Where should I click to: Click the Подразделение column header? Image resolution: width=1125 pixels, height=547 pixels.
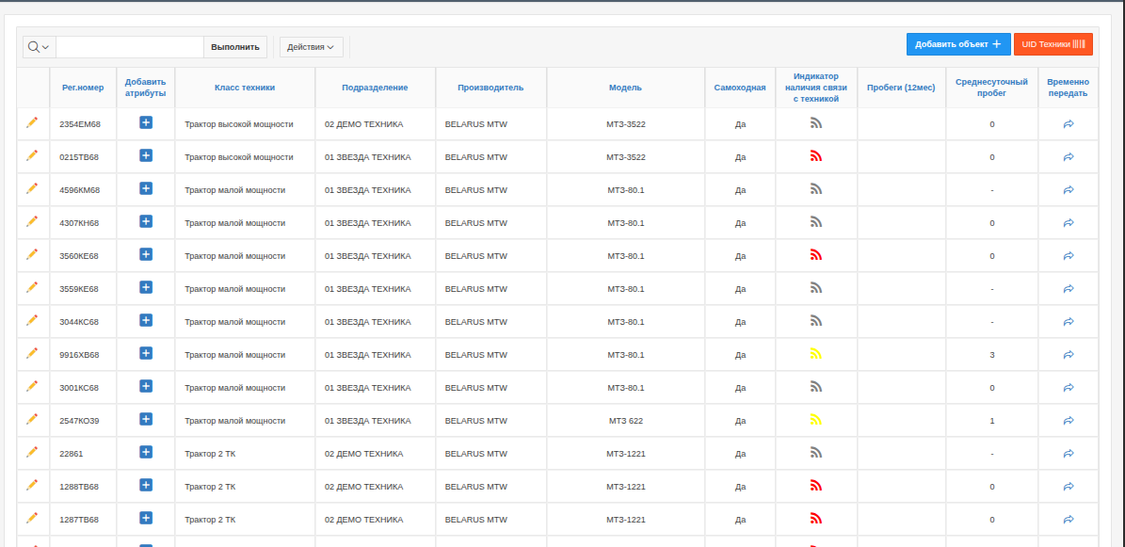(375, 88)
